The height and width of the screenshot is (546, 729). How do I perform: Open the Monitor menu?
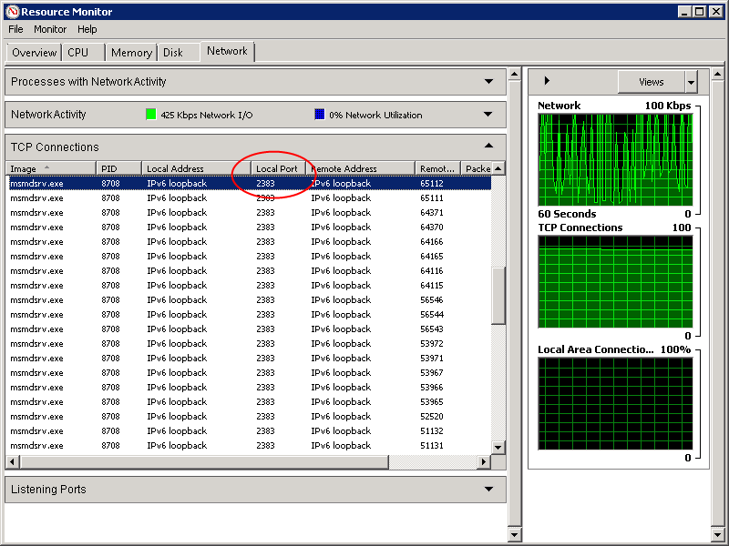pyautogui.click(x=50, y=29)
